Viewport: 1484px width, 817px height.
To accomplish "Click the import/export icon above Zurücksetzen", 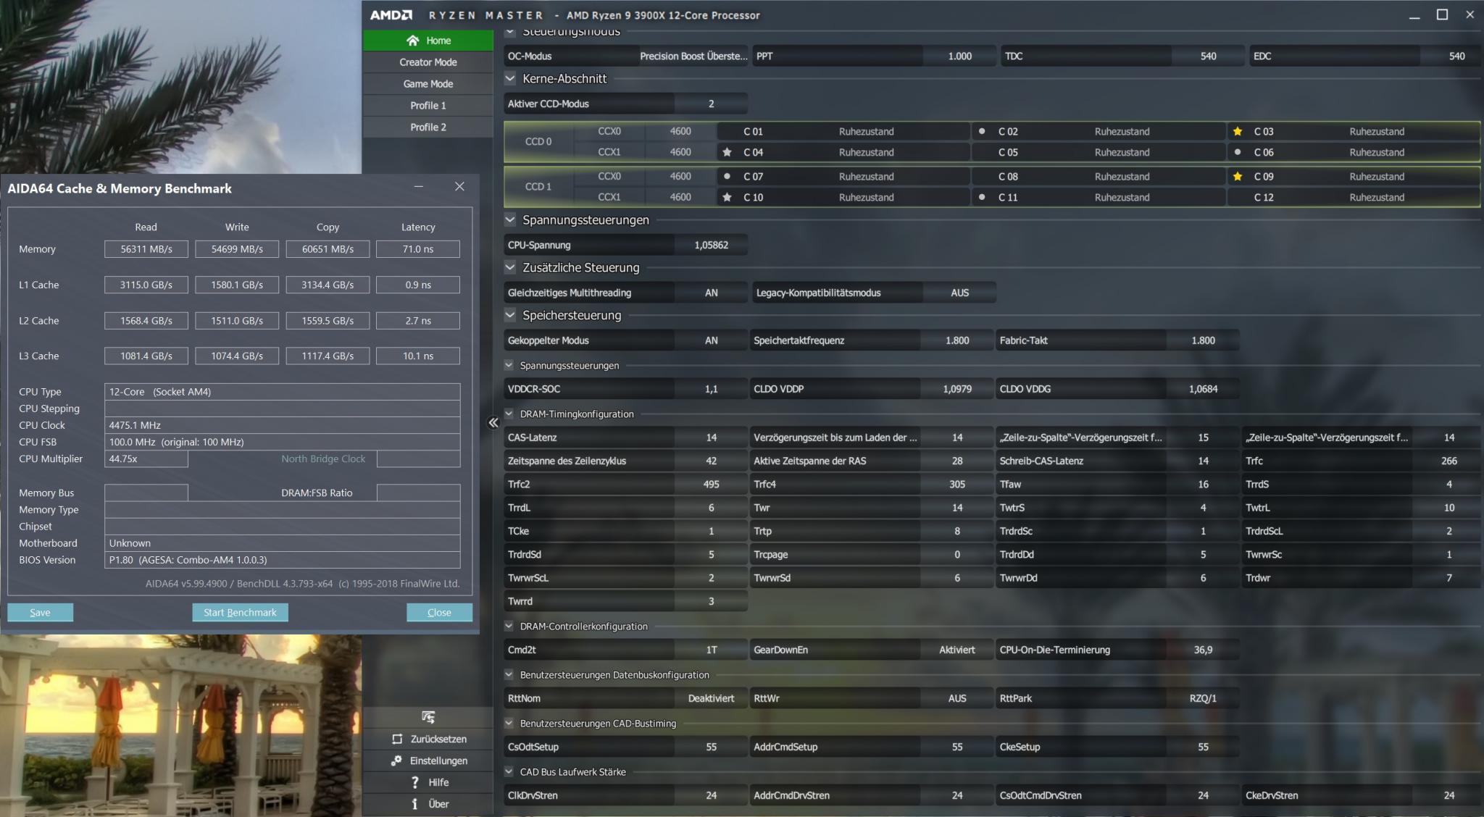I will (x=428, y=717).
